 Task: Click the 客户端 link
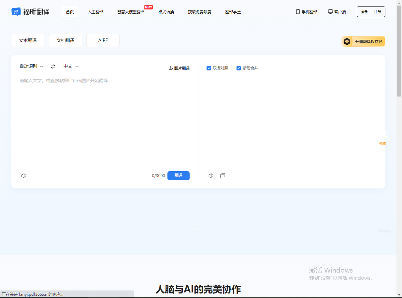point(340,12)
